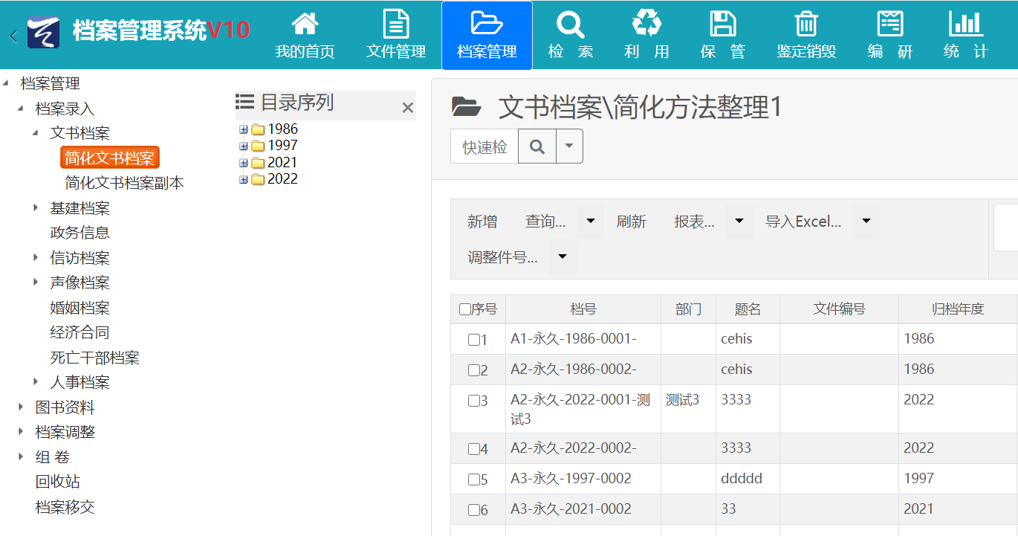Select 简化文书档案副本 in the sidebar
The height and width of the screenshot is (536, 1018).
[124, 183]
